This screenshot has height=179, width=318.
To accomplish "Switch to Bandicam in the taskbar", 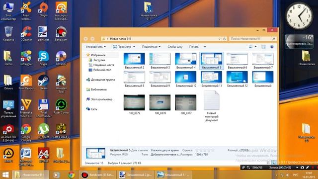I will 97,175.
